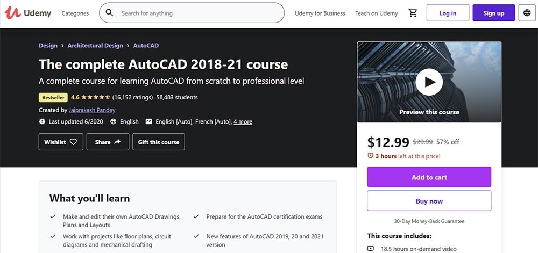Click the Bestseller badge
This screenshot has width=538, height=253.
[x=53, y=97]
